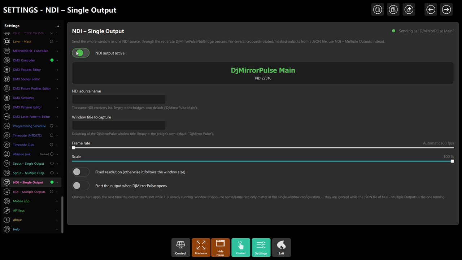This screenshot has width=462, height=260.
Task: Click the paste clipboard icon at top right
Action: 393,10
